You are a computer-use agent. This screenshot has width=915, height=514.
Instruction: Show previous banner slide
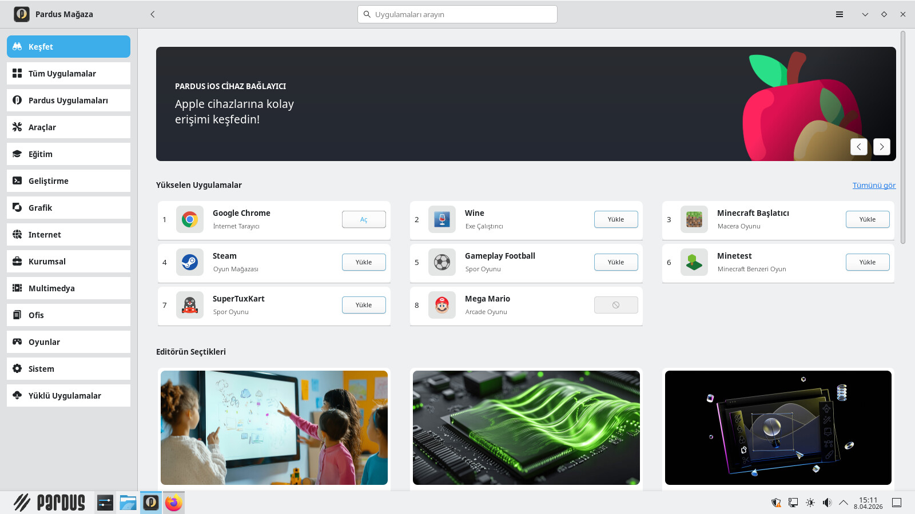(x=858, y=147)
